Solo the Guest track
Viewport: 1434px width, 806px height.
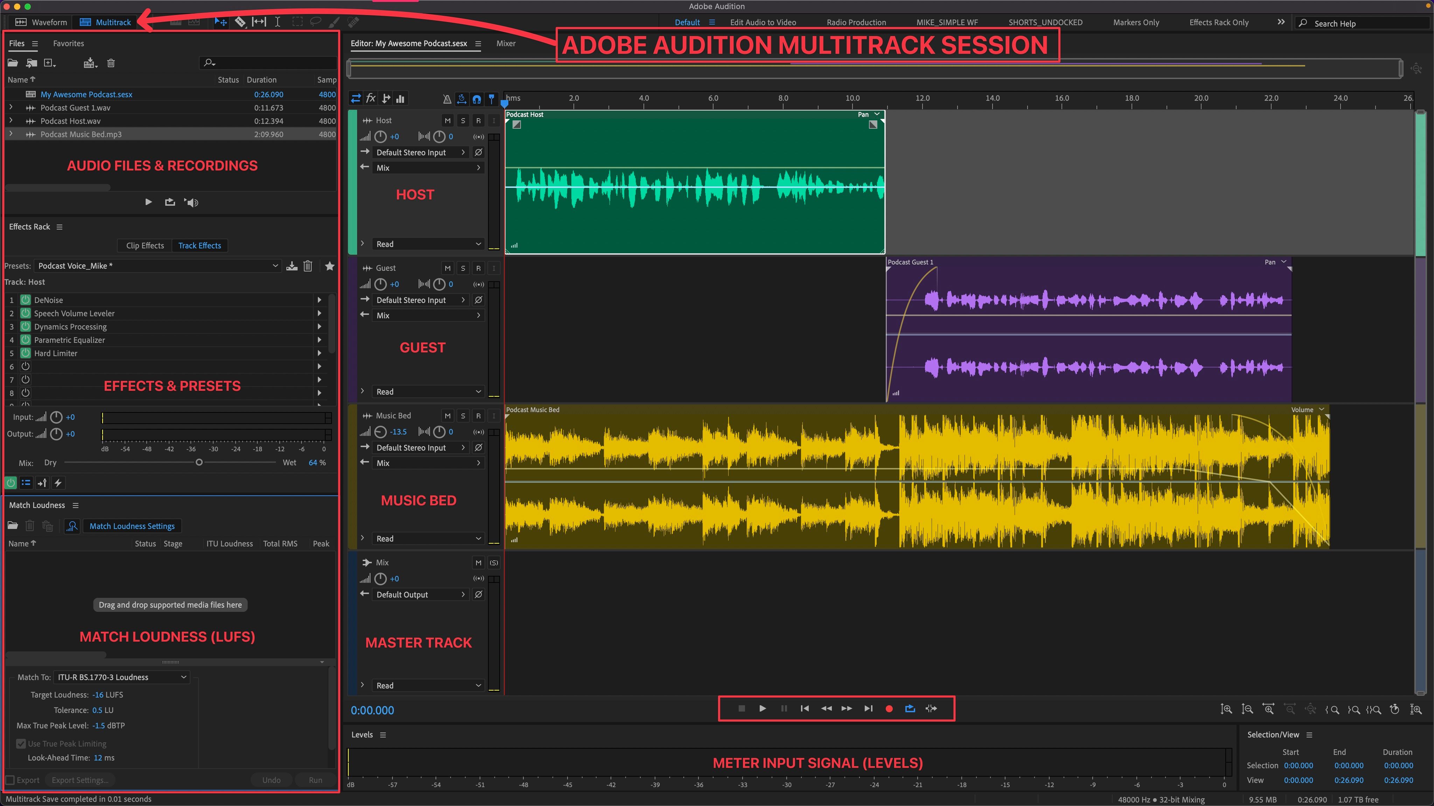462,268
